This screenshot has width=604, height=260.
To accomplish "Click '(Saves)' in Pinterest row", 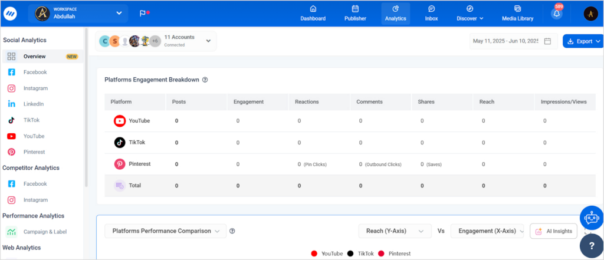I will pos(434,164).
